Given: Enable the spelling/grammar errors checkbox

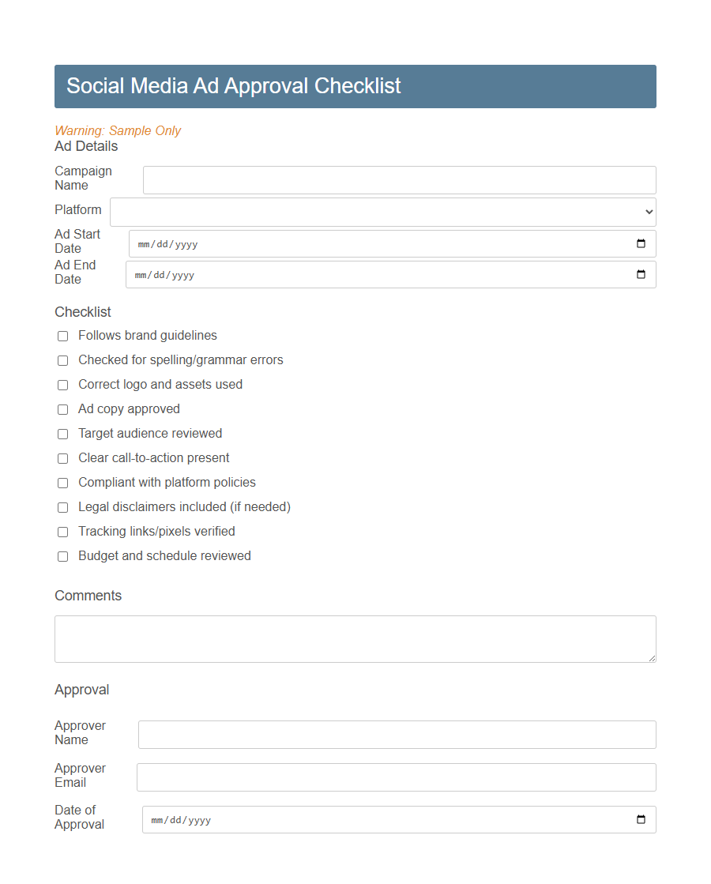Looking at the screenshot, I should [62, 360].
